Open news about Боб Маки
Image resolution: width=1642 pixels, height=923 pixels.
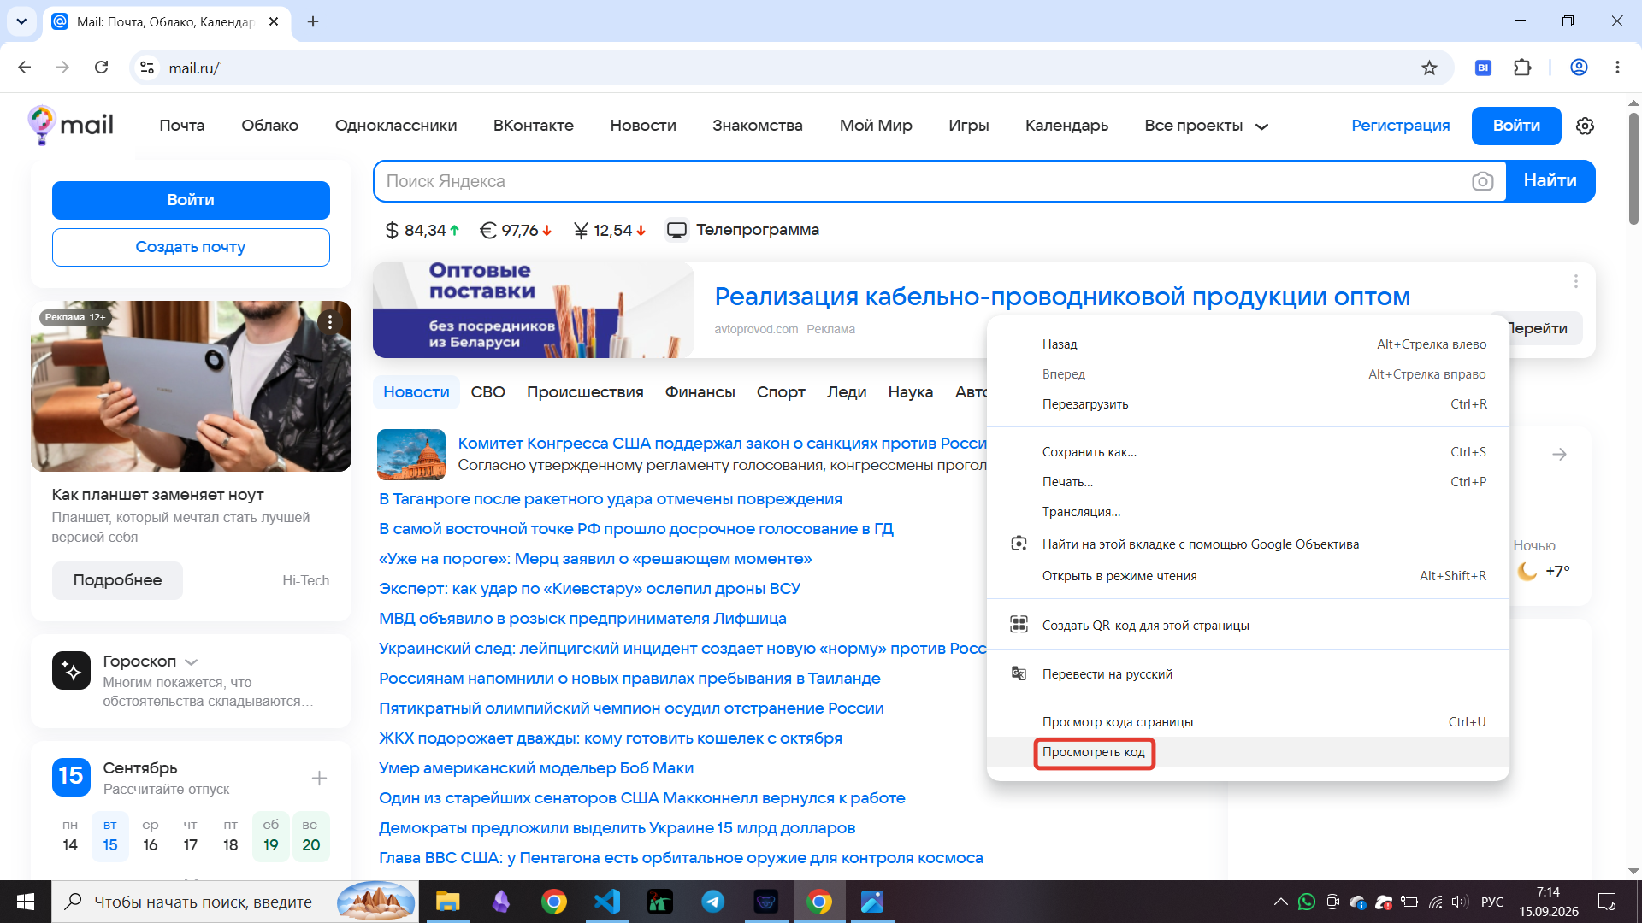536,768
